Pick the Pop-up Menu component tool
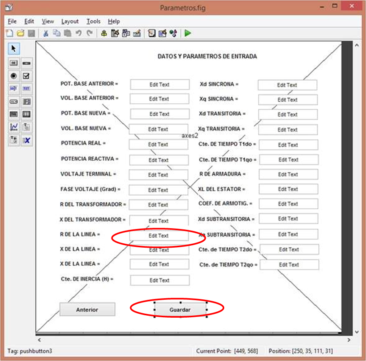Viewport: 366px width, 361px height. (x=13, y=101)
